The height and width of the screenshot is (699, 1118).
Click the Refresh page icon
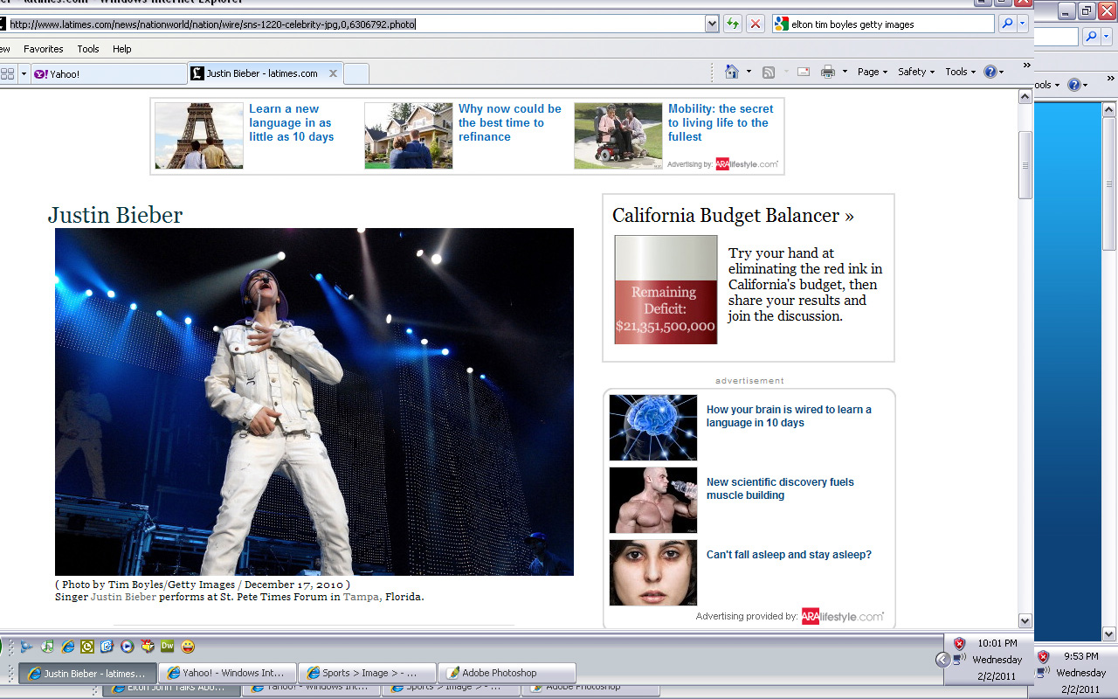(x=733, y=24)
